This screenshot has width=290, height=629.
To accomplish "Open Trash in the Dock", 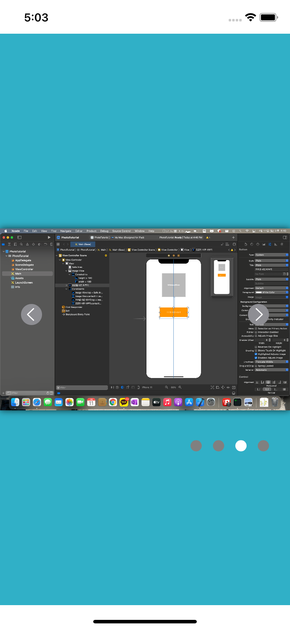I will [275, 402].
